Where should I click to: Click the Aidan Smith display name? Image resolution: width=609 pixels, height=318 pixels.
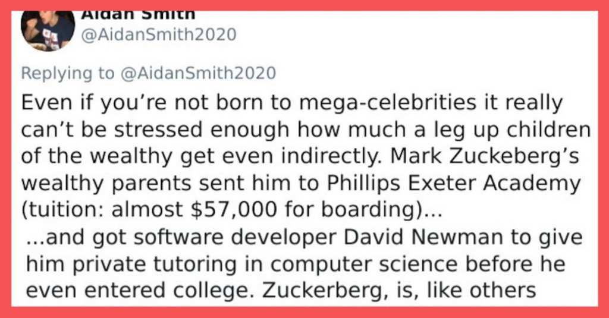(138, 15)
